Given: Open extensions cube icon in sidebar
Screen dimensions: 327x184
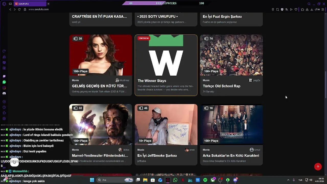Looking at the screenshot, I should [x=4, y=113].
